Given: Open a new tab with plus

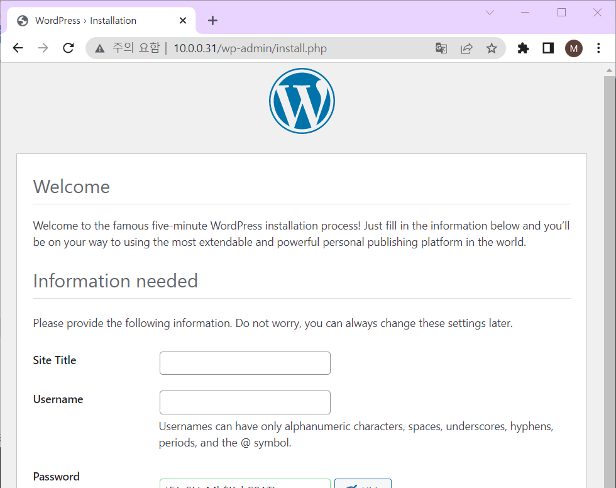Looking at the screenshot, I should point(212,20).
